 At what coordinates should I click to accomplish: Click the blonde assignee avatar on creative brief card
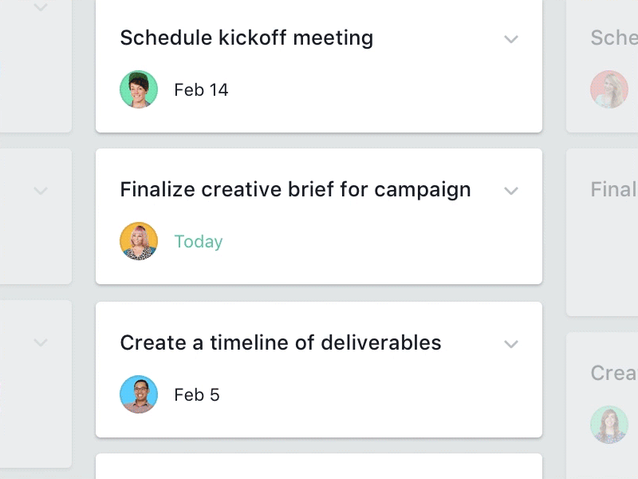pyautogui.click(x=139, y=241)
